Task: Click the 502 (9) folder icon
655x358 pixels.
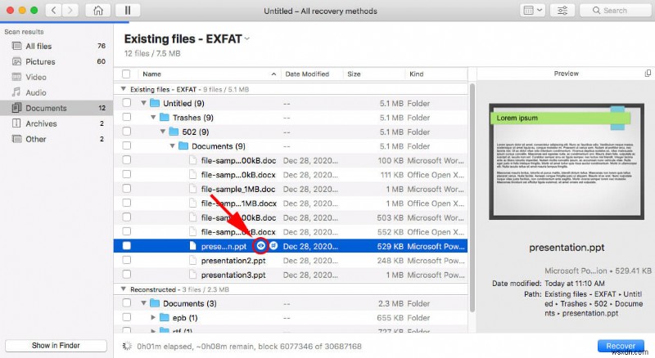Action: [x=174, y=132]
